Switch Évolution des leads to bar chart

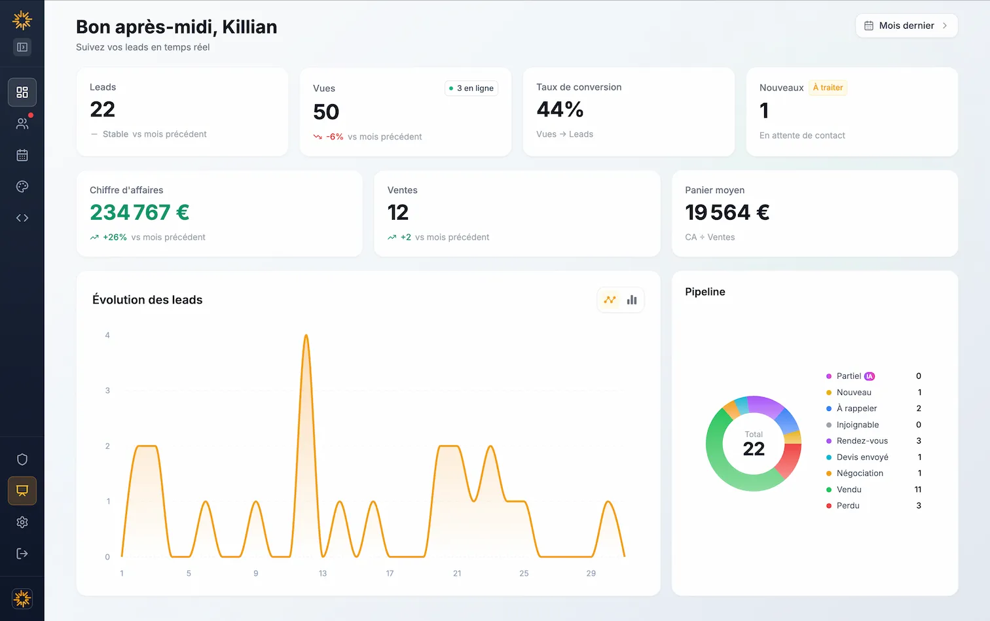click(631, 299)
